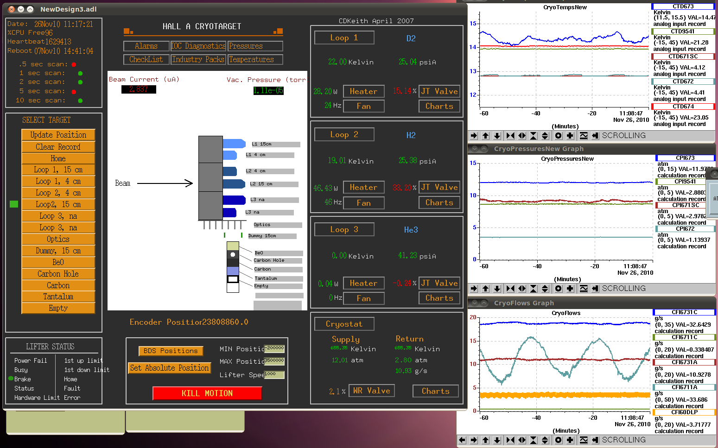This screenshot has width=718, height=448.
Task: Click the plus icon in the CryoTempsNew toolbar
Action: click(x=570, y=136)
